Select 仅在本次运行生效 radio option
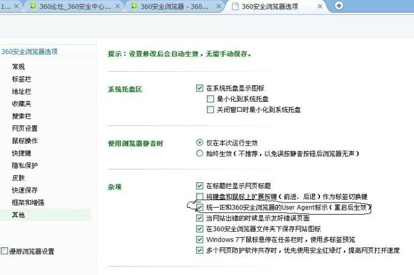This screenshot has height=275, width=414. pyautogui.click(x=200, y=143)
